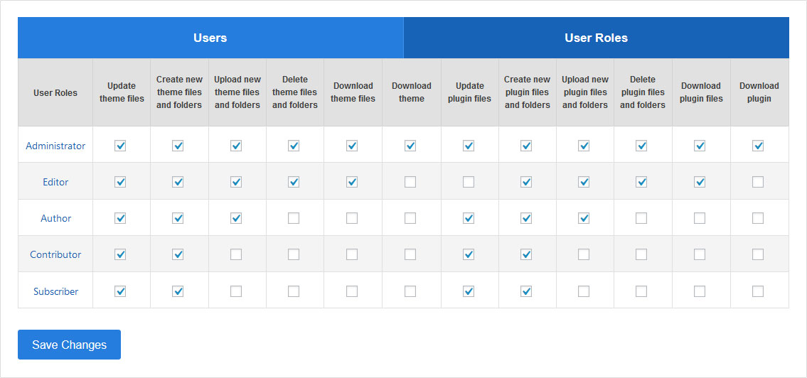Uncheck Editor's Download plugin files checkbox

pyautogui.click(x=700, y=182)
